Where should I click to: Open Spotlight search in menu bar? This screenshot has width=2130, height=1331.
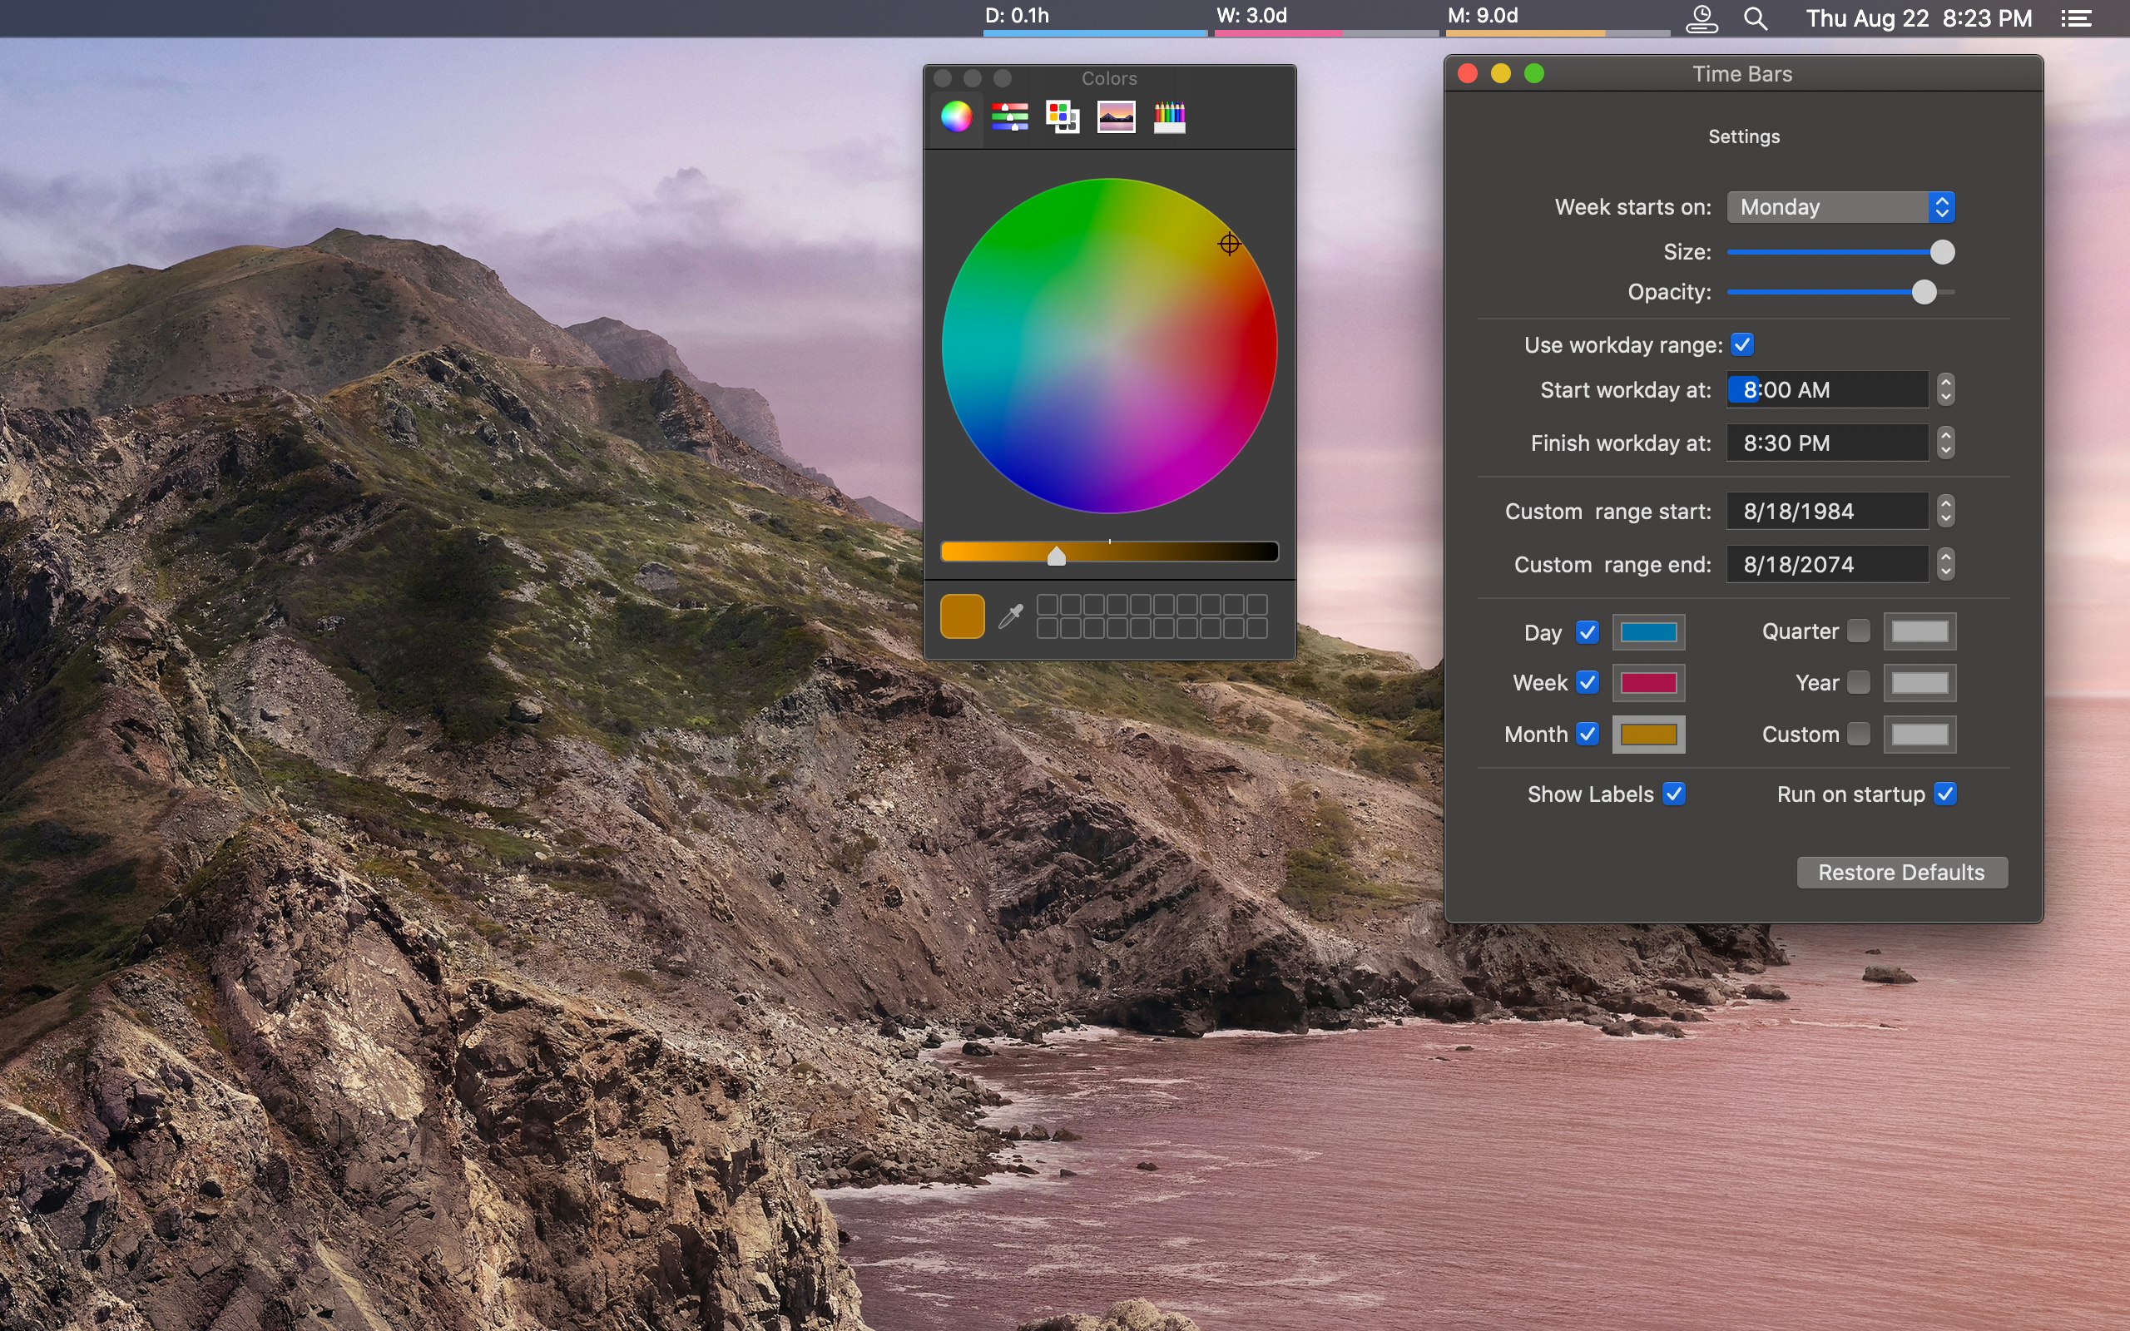[1755, 18]
